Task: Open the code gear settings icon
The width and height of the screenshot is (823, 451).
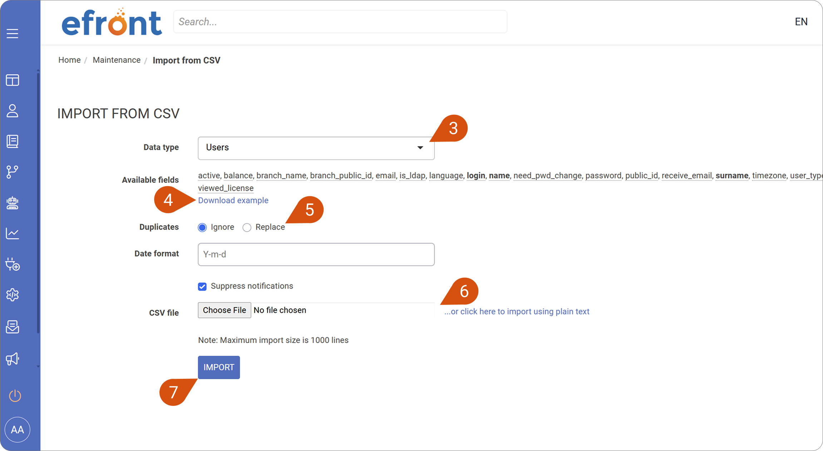Action: point(13,295)
